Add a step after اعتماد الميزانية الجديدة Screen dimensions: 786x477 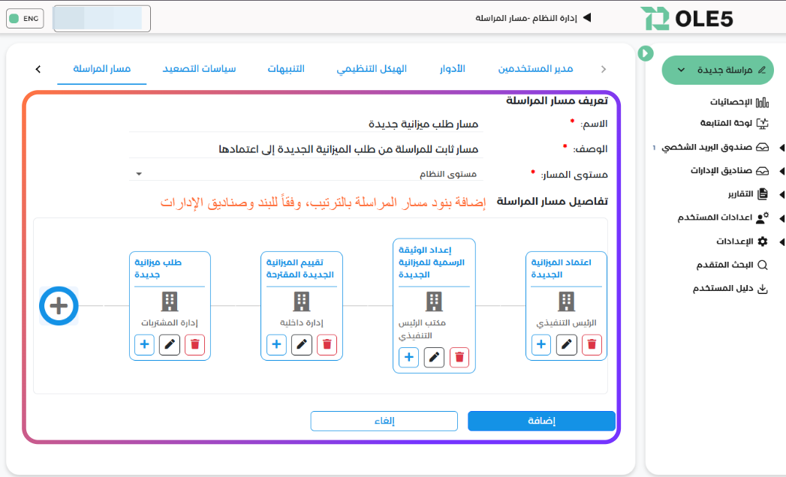click(x=541, y=344)
